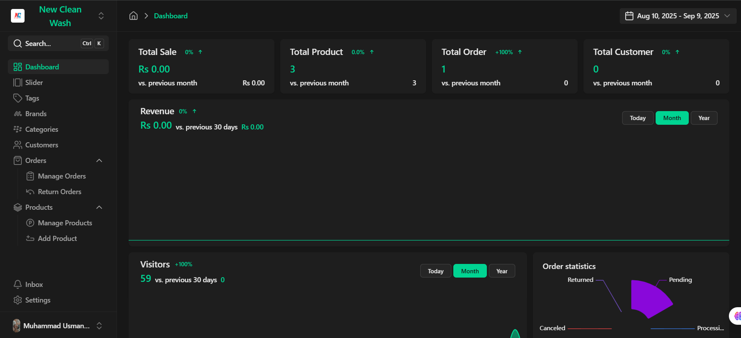Click the Total Customer up arrow icon
Screen dimensions: 741x338
pyautogui.click(x=677, y=52)
